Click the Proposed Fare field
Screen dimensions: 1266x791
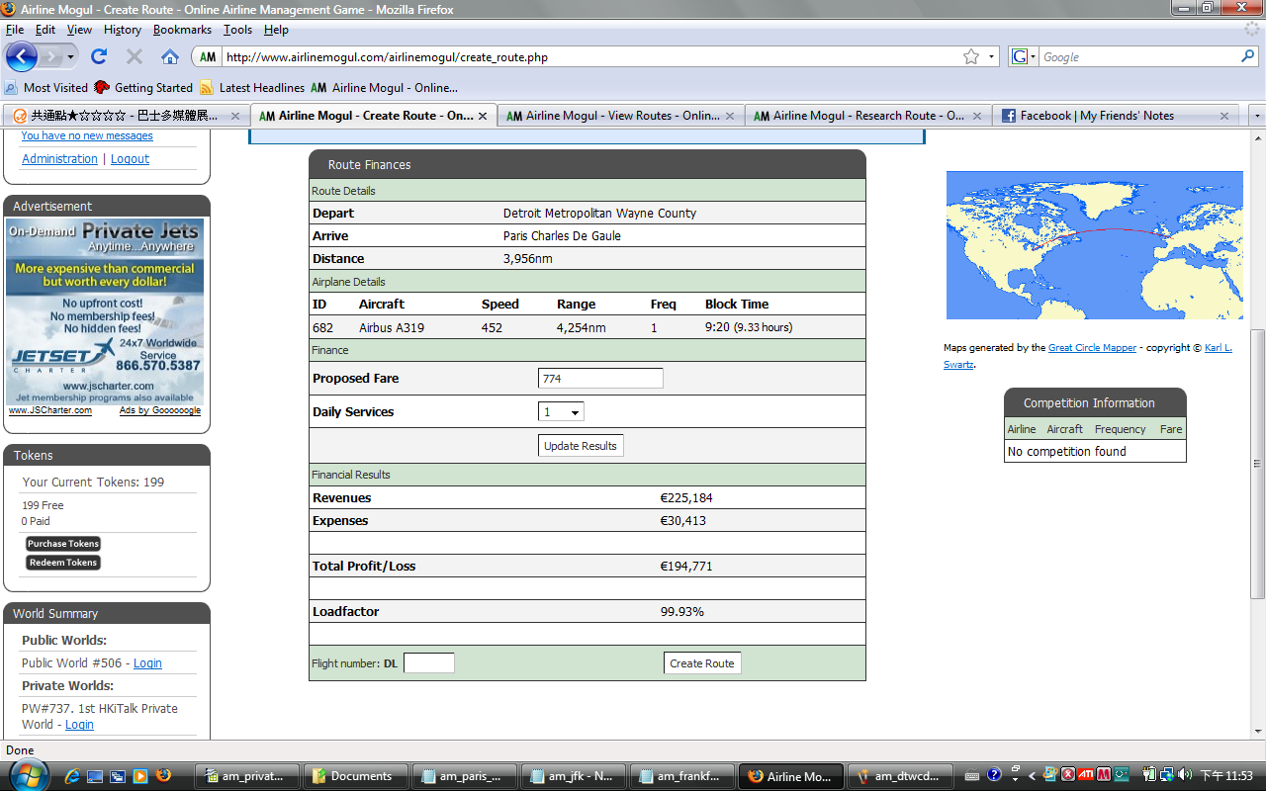[600, 379]
